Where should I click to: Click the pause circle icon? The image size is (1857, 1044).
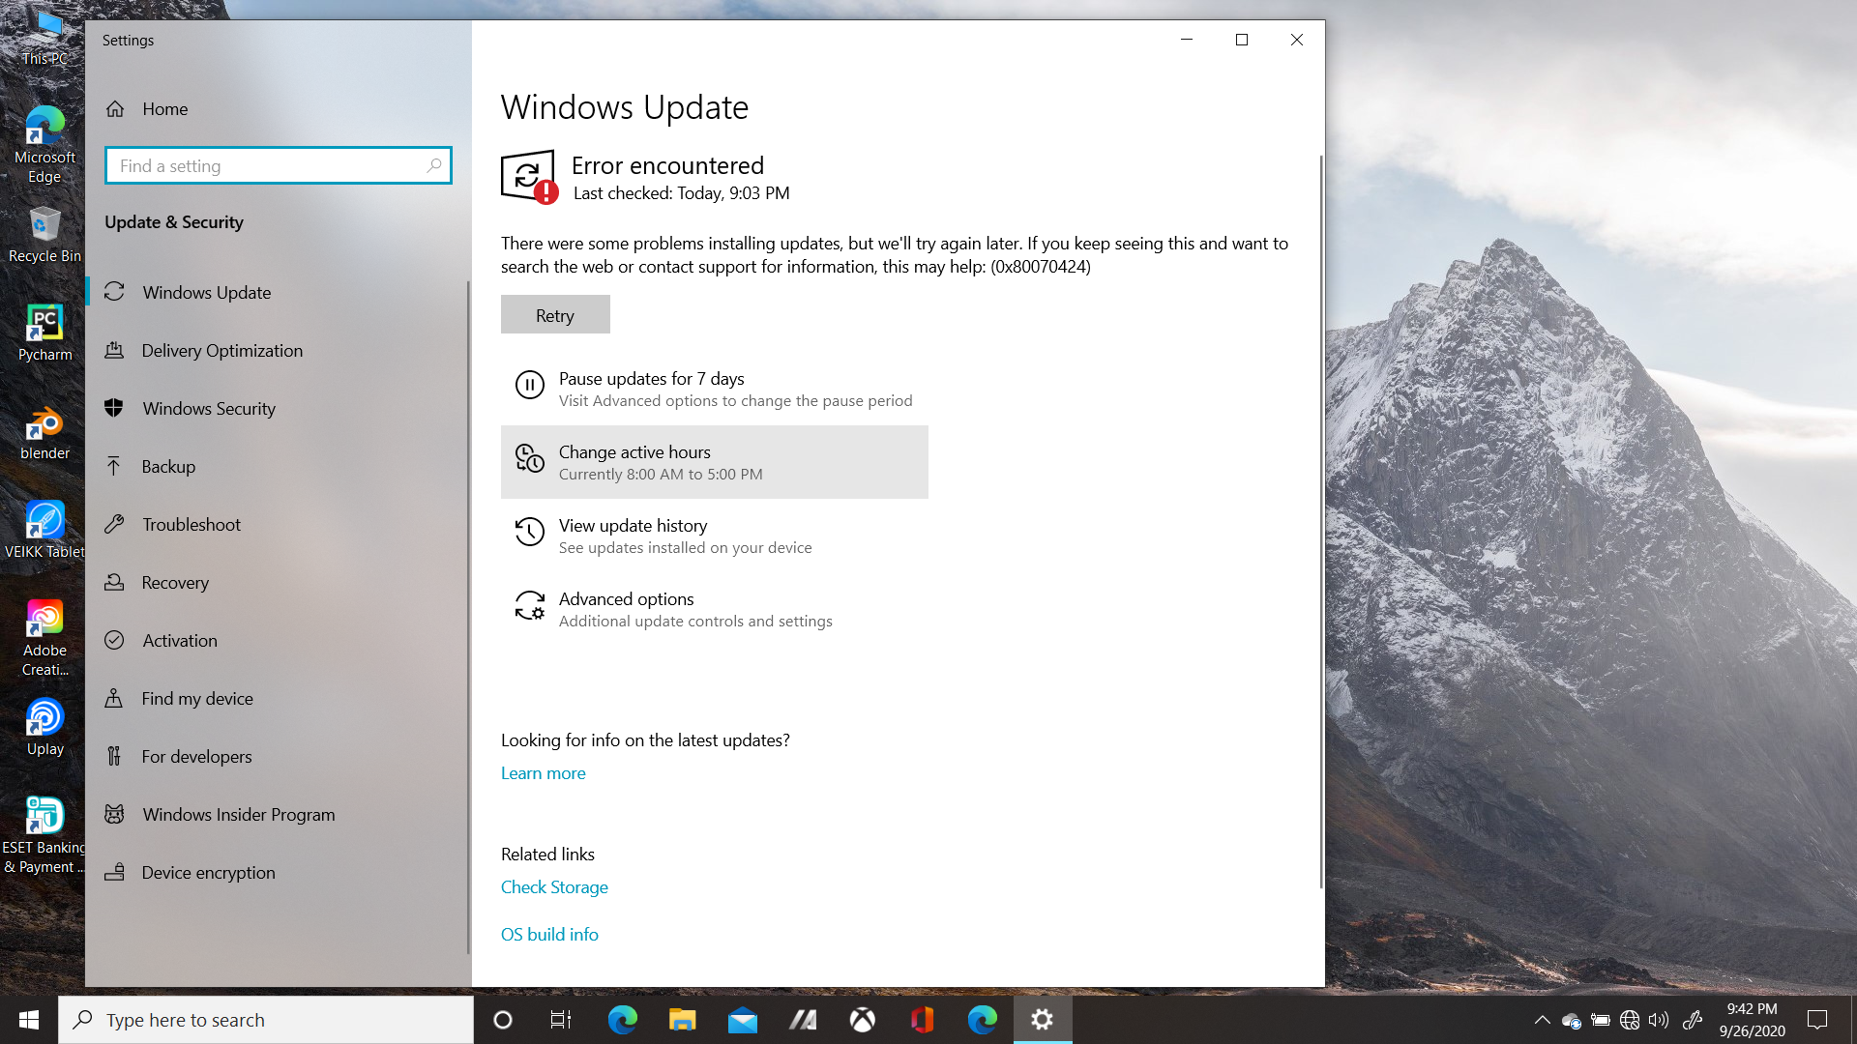[x=529, y=385]
